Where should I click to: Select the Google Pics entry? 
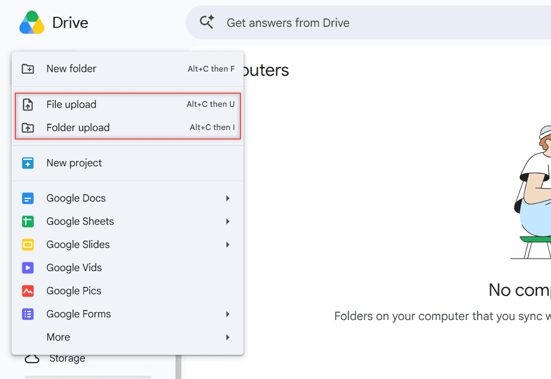point(128,291)
